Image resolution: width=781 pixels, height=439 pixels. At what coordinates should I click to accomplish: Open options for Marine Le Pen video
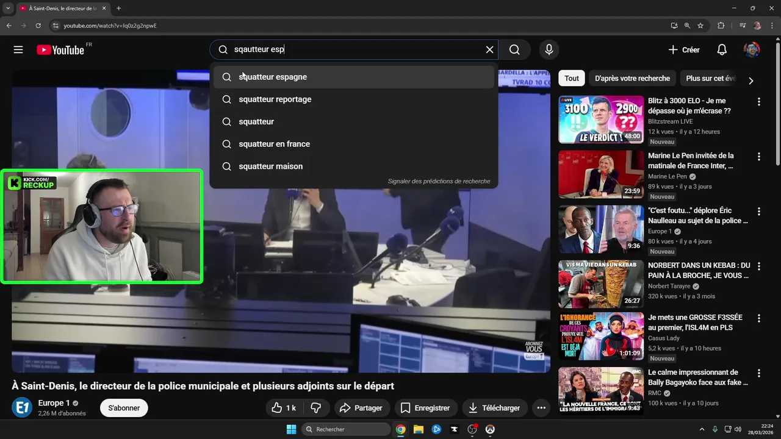click(759, 157)
